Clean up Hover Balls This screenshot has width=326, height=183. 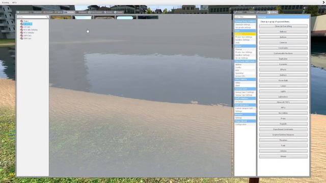point(283,80)
